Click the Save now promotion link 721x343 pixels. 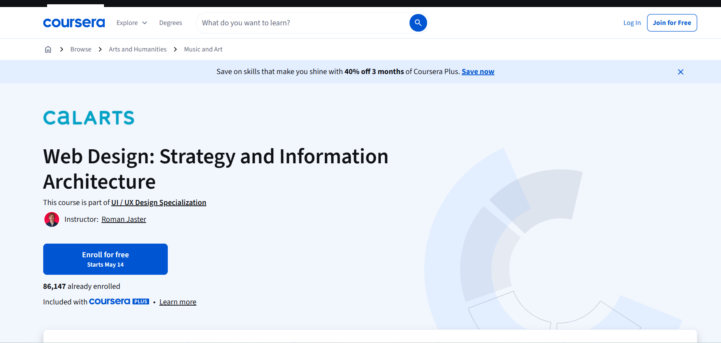tap(478, 71)
